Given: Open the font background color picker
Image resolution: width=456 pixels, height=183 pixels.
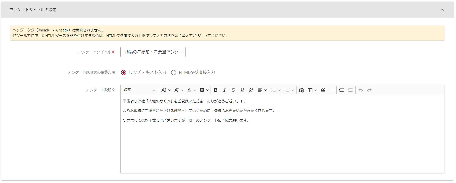Looking at the screenshot, I should point(204,90).
